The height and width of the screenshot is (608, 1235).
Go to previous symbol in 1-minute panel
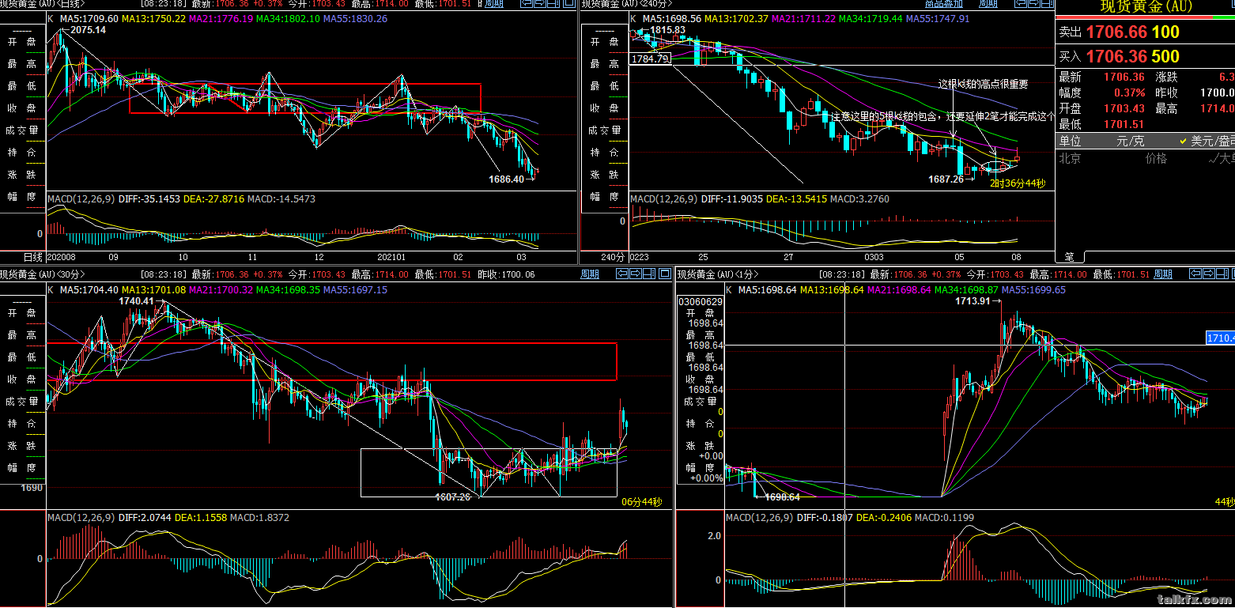[x=1195, y=274]
